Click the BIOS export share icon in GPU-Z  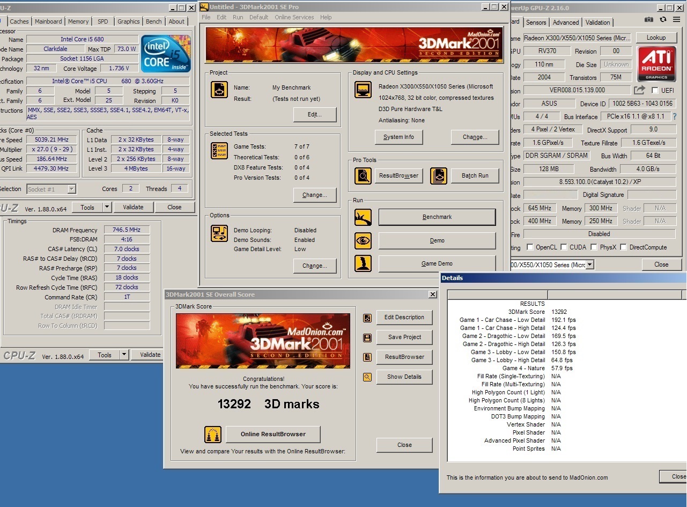coord(639,90)
